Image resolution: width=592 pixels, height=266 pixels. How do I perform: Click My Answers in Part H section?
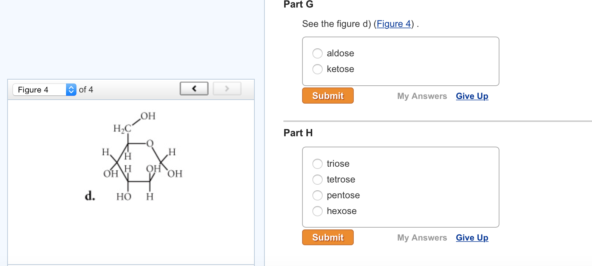[422, 237]
